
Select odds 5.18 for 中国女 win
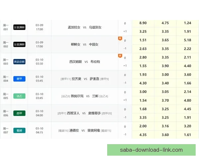pos(187,40)
